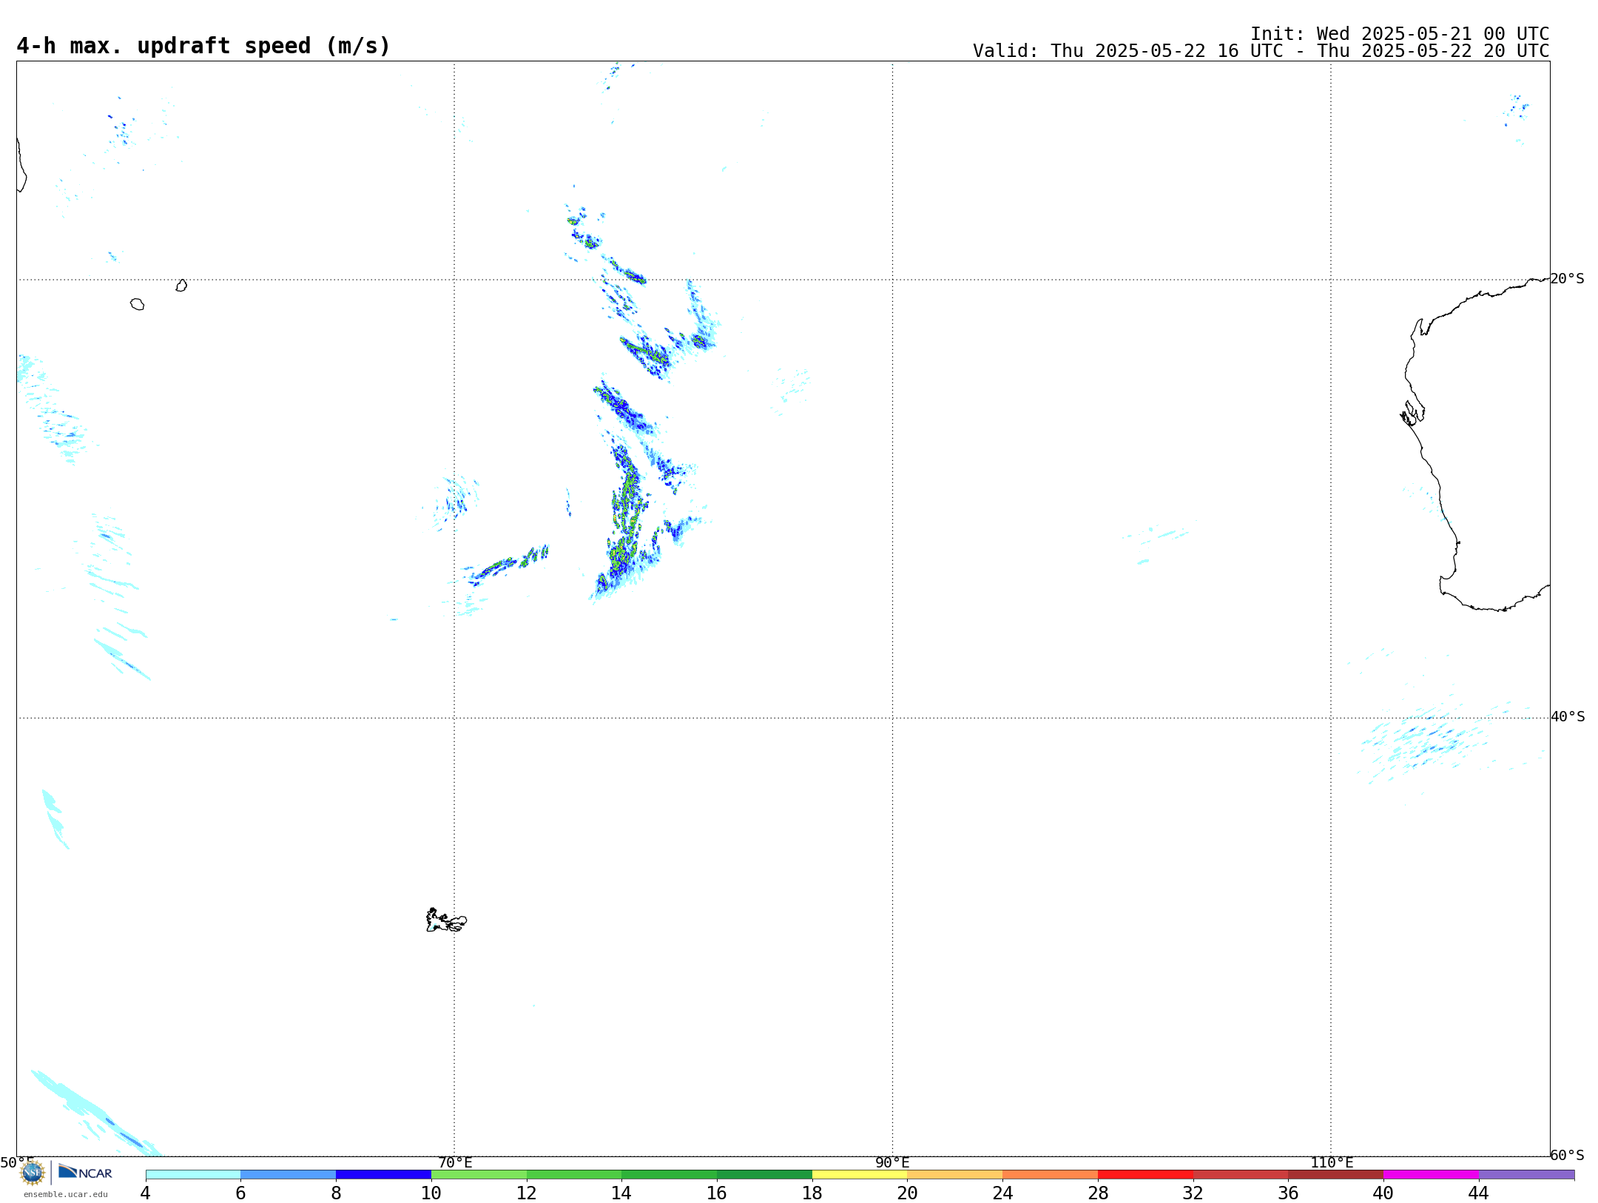Viewport: 1598px width, 1203px height.
Task: Click the magenta 40-44 colorbar swatch
Action: (x=1431, y=1174)
